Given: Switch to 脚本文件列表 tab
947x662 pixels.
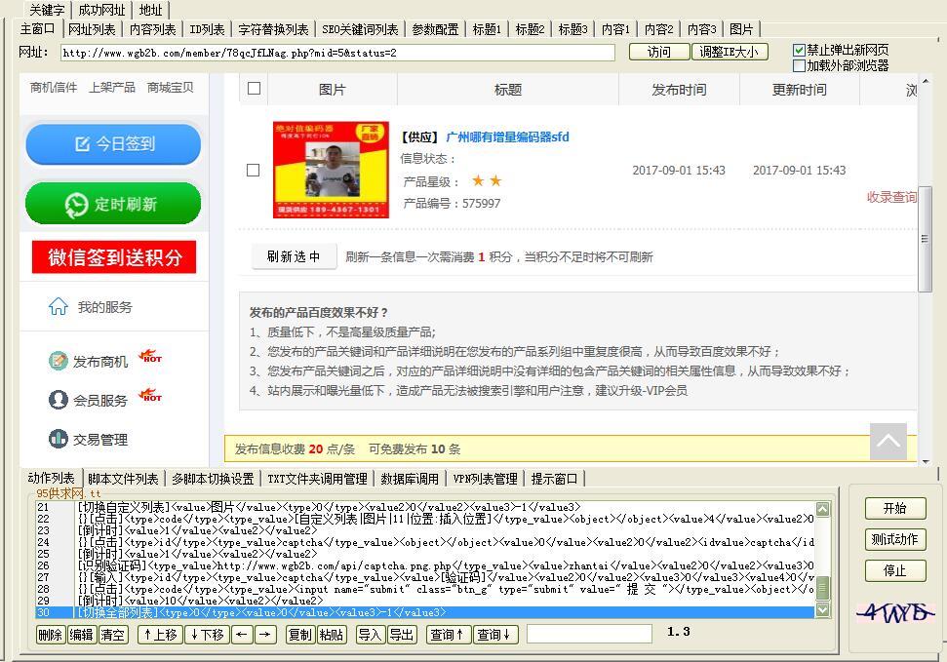Looking at the screenshot, I should tap(123, 479).
